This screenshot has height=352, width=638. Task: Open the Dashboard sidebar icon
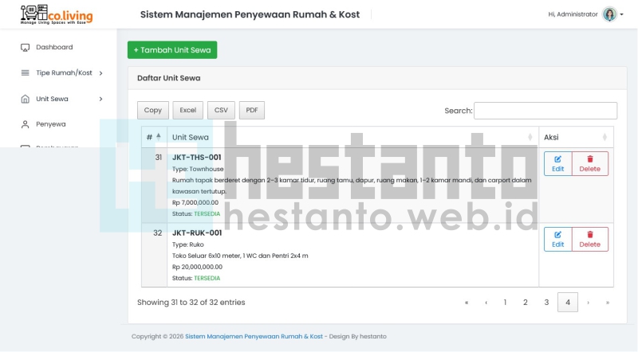[25, 48]
